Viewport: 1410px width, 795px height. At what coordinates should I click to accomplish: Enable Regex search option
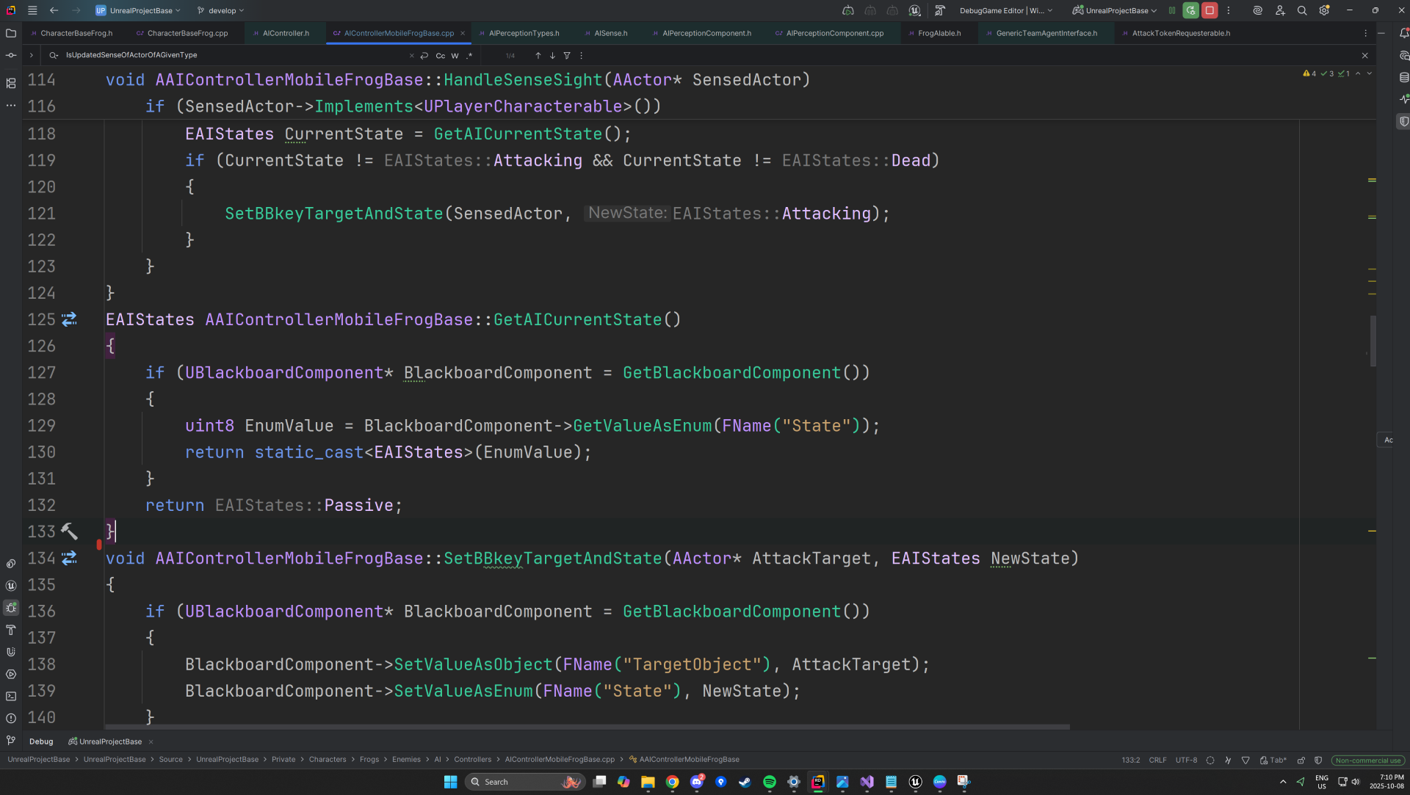[x=469, y=56]
